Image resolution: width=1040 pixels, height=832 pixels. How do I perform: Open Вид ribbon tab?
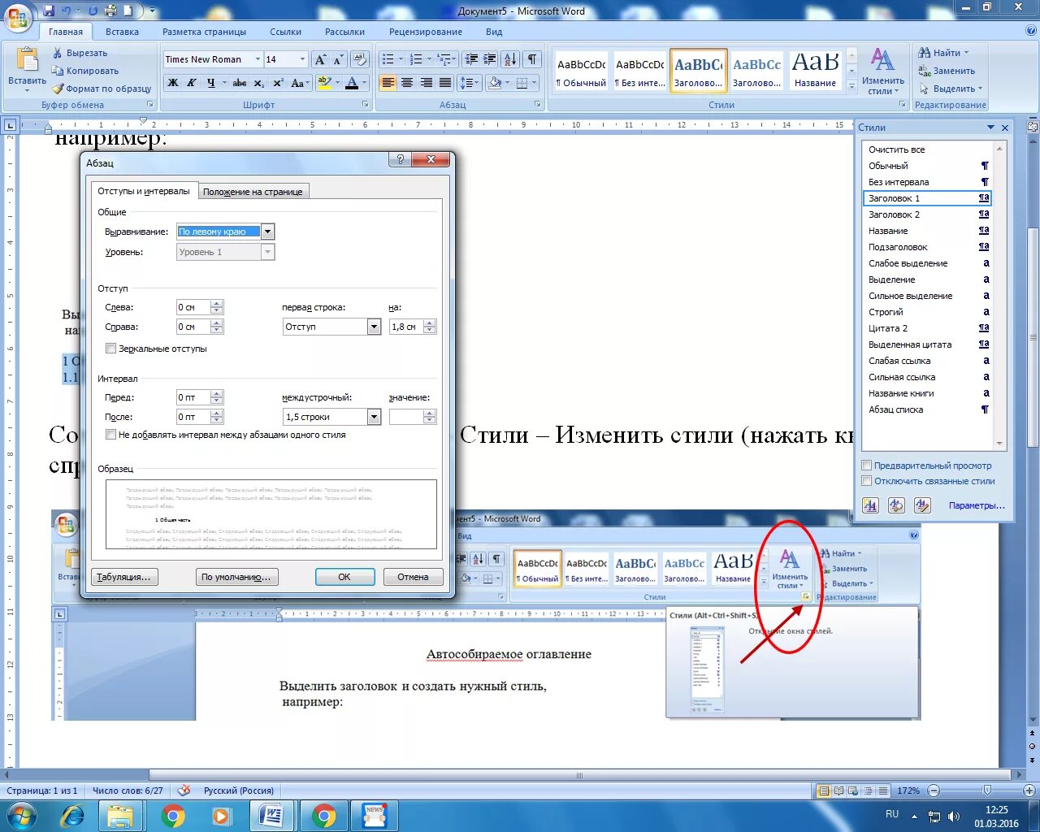click(494, 32)
